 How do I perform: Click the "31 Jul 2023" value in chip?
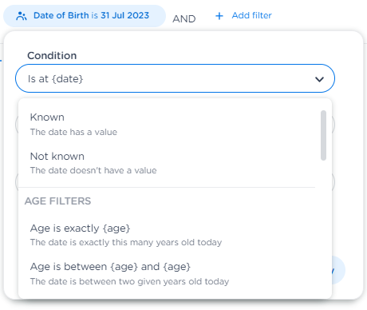tap(124, 15)
